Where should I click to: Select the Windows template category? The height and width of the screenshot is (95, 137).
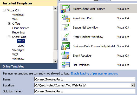coord(18,15)
